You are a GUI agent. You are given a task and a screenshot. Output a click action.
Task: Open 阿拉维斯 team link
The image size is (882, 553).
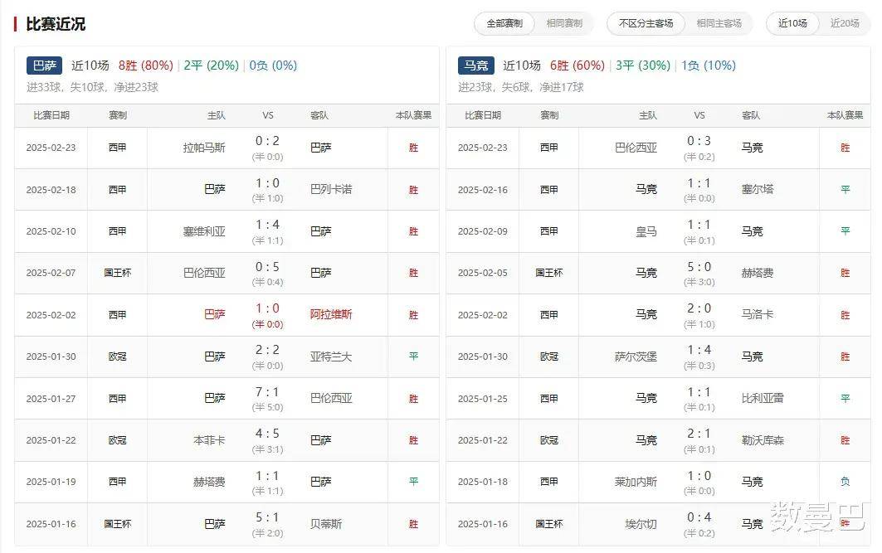pyautogui.click(x=331, y=315)
